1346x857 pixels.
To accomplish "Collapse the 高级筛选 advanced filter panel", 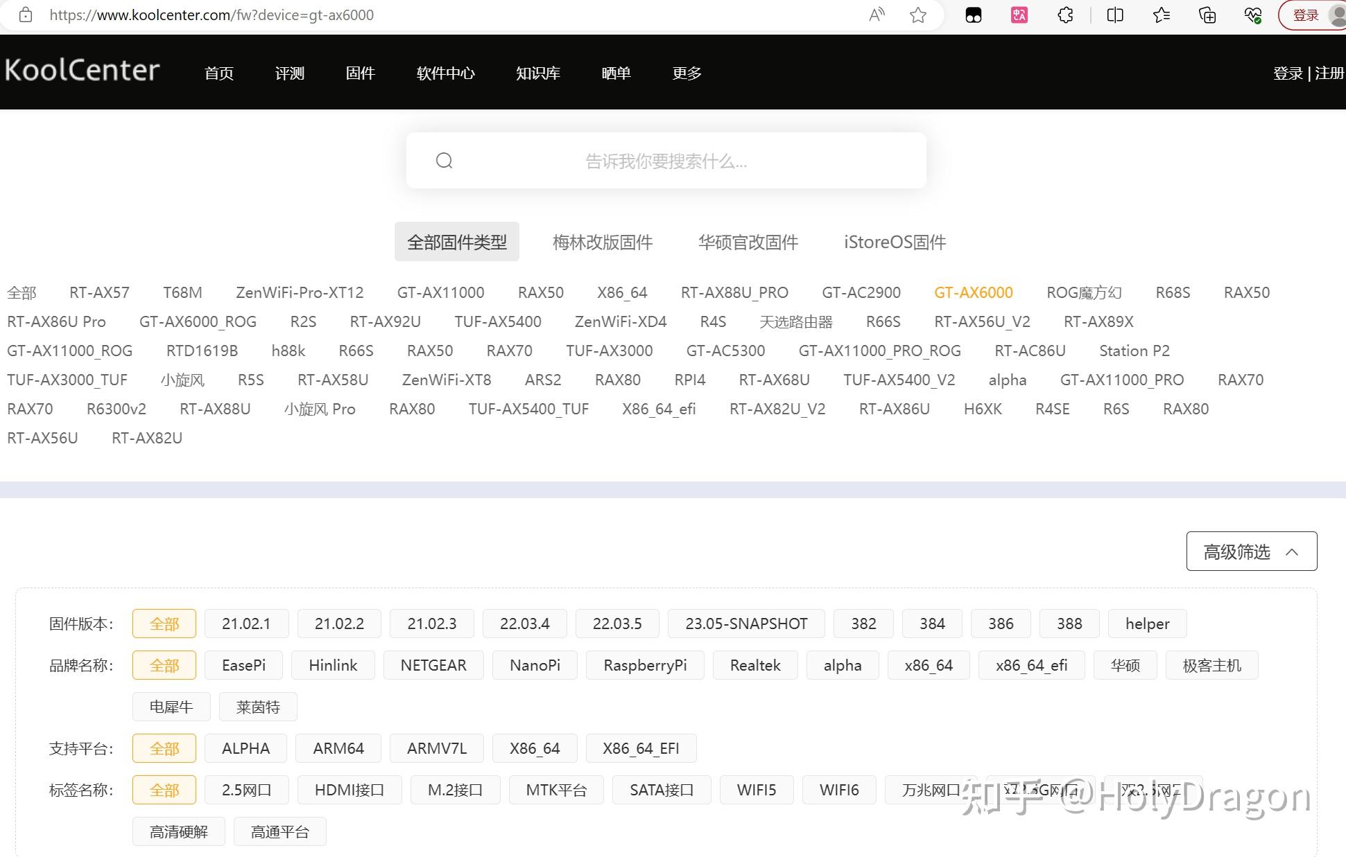I will tap(1251, 551).
